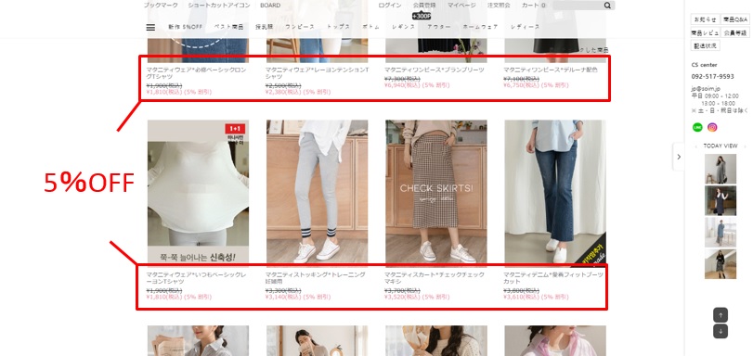
Task: Jump to page bottom with down arrow
Action: pyautogui.click(x=721, y=331)
